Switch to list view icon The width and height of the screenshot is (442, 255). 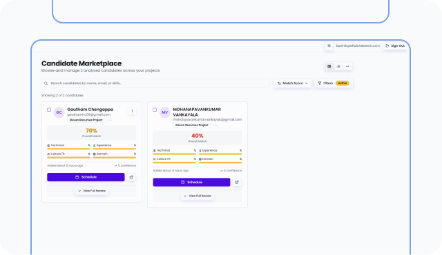[338, 67]
